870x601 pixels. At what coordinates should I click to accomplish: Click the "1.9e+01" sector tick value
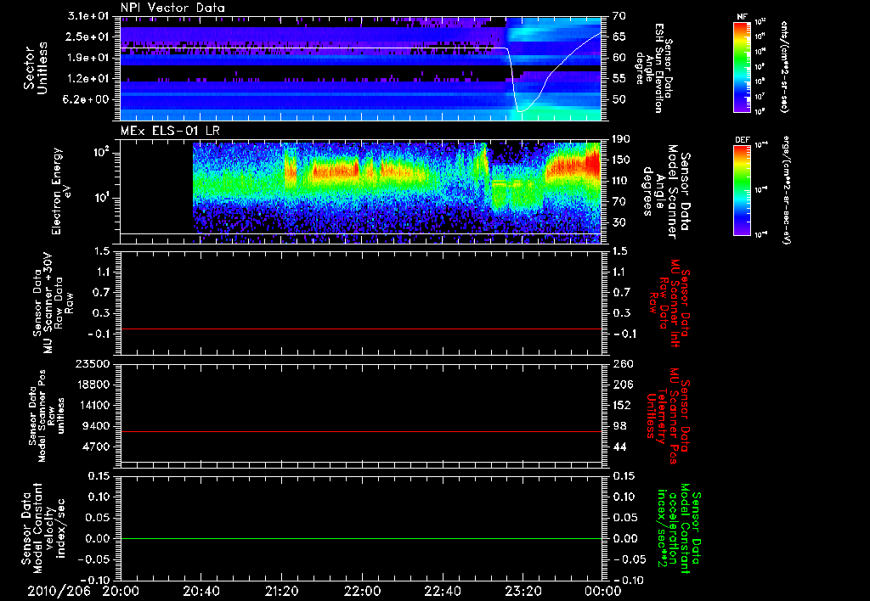88,58
